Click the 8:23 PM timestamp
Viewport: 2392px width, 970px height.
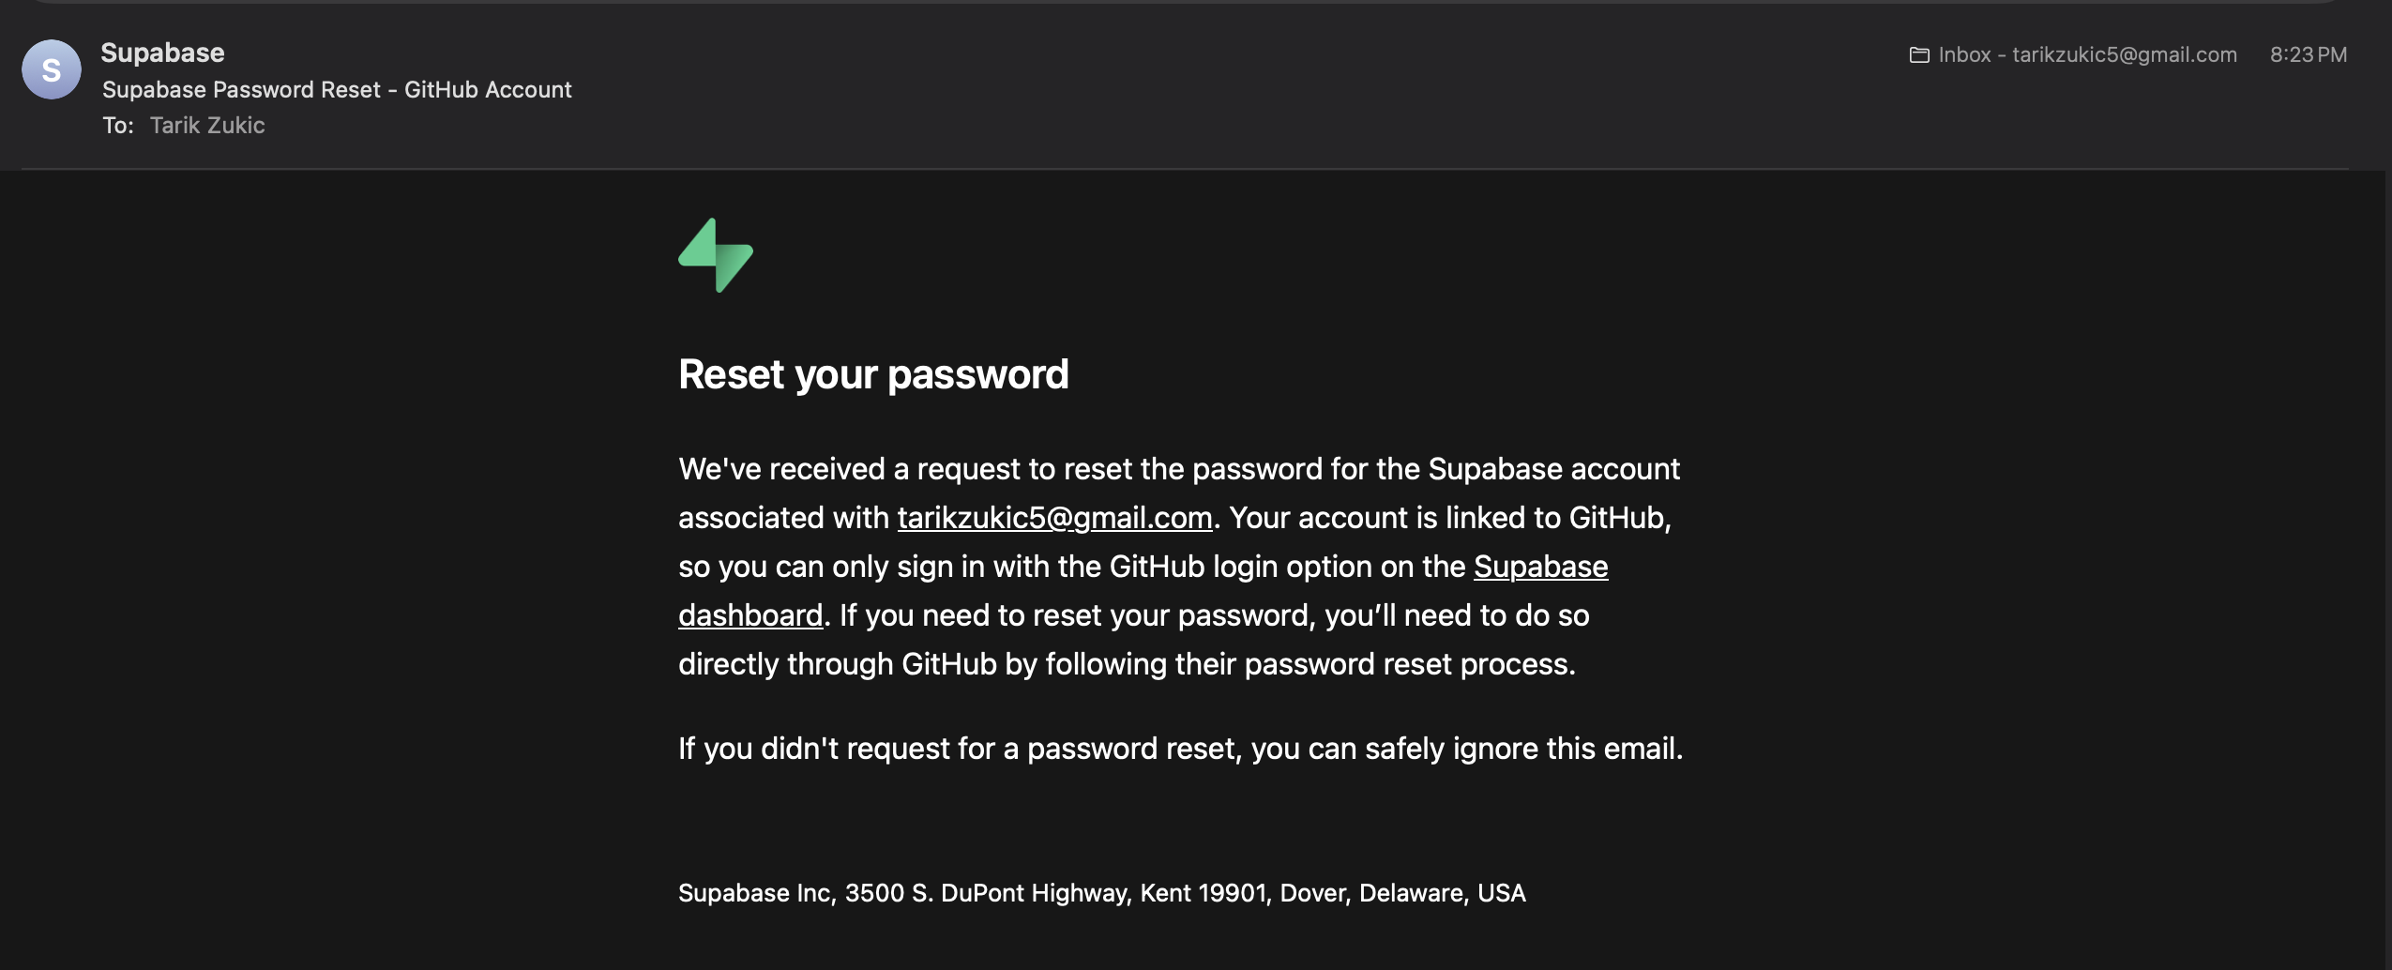click(2308, 55)
